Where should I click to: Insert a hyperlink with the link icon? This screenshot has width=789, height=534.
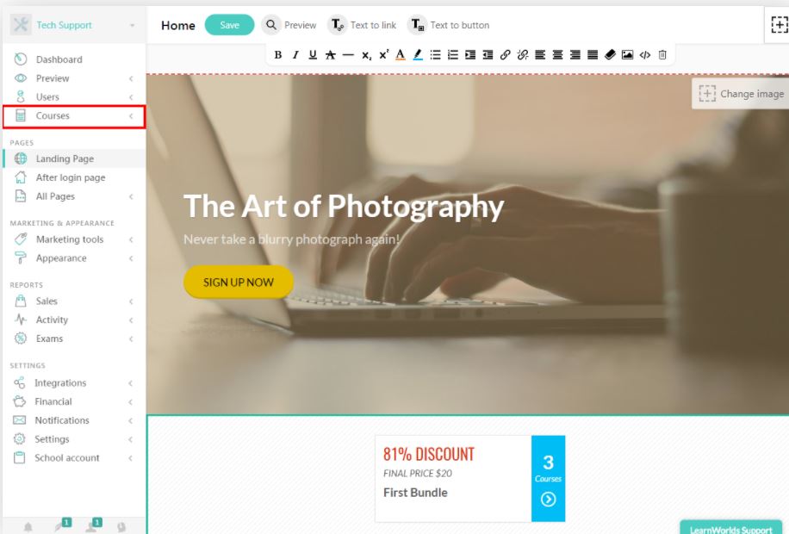(506, 55)
